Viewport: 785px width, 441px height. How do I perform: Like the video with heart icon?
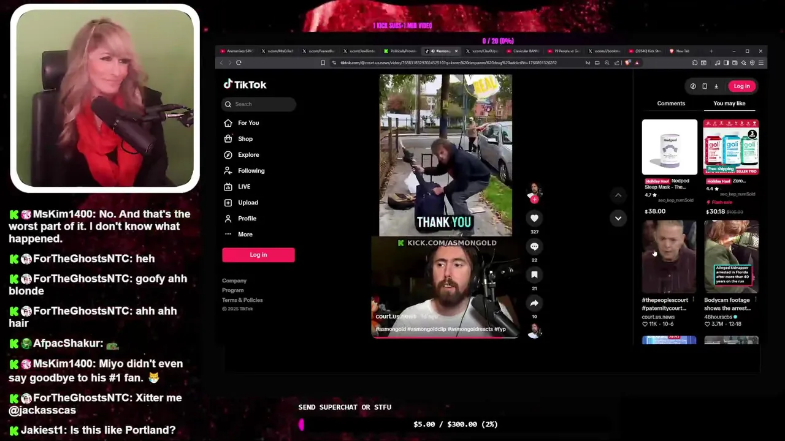tap(534, 218)
